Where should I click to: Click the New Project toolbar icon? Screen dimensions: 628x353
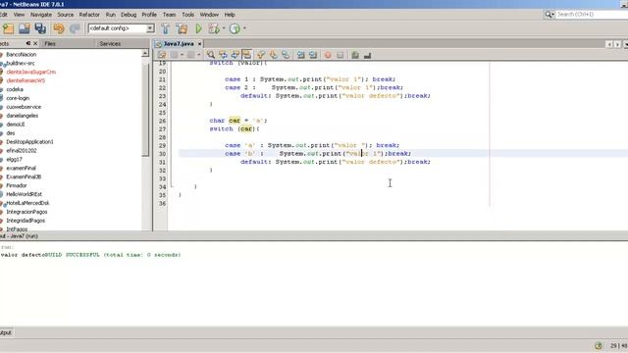(x=8, y=28)
